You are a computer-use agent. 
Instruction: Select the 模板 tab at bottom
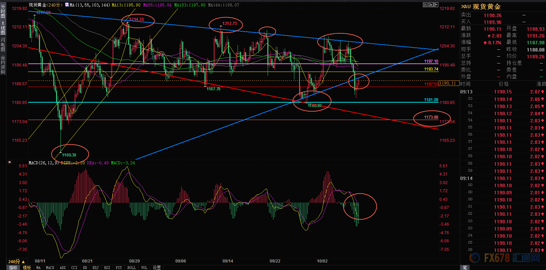(27, 268)
